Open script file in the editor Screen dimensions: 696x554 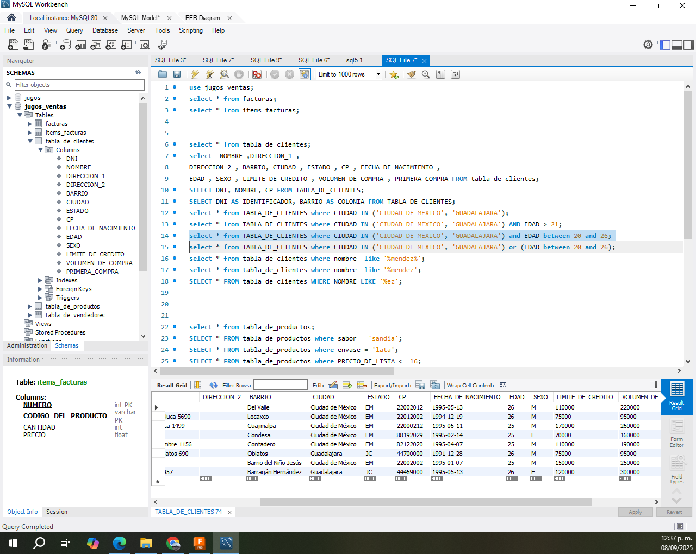[163, 74]
